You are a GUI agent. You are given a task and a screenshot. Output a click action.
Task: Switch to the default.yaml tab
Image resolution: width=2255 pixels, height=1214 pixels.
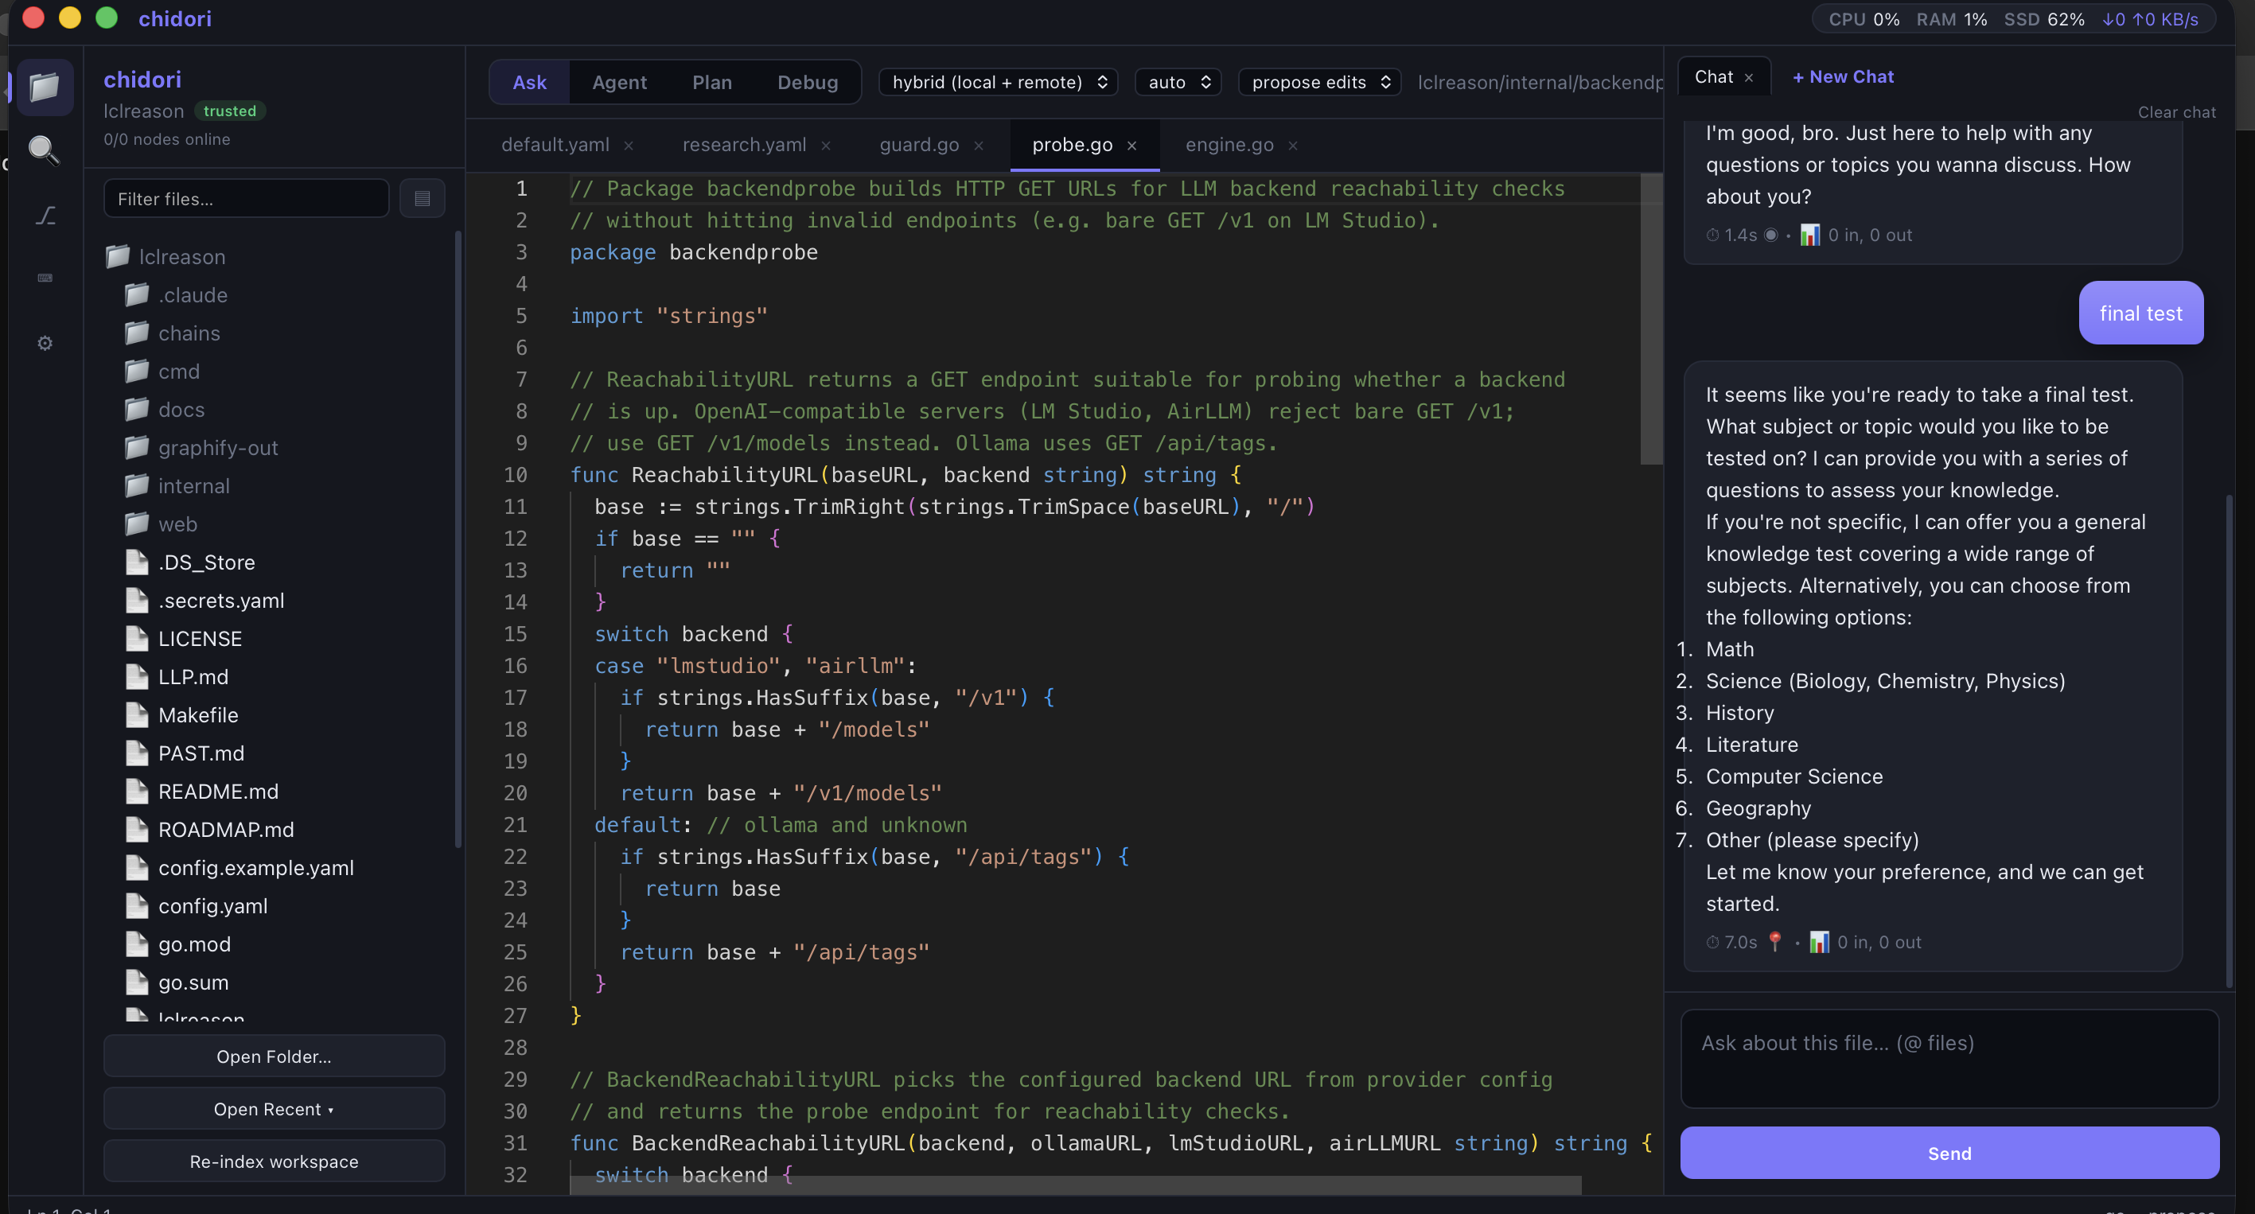coord(555,146)
